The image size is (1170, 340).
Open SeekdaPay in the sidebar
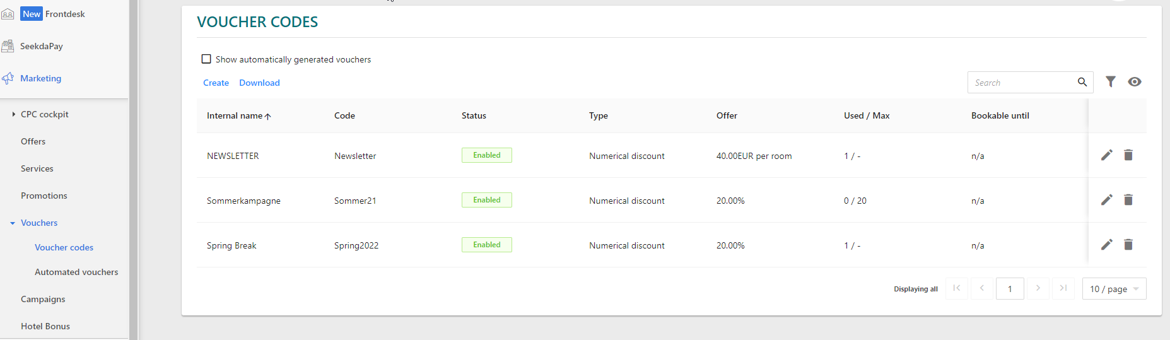click(x=41, y=46)
